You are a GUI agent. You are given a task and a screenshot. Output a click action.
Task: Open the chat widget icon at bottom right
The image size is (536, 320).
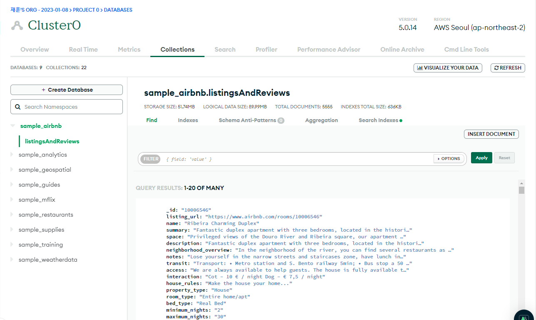tap(524, 317)
